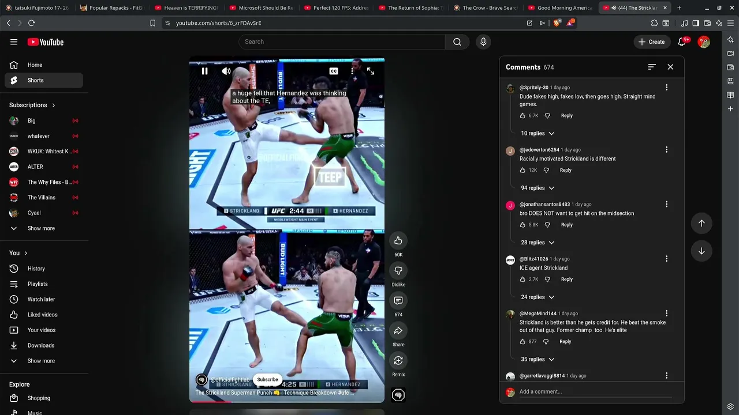Click the short's title text
The height and width of the screenshot is (415, 739).
pyautogui.click(x=274, y=393)
